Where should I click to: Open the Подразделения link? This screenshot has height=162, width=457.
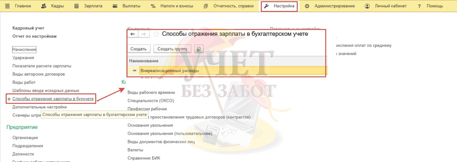click(x=28, y=146)
